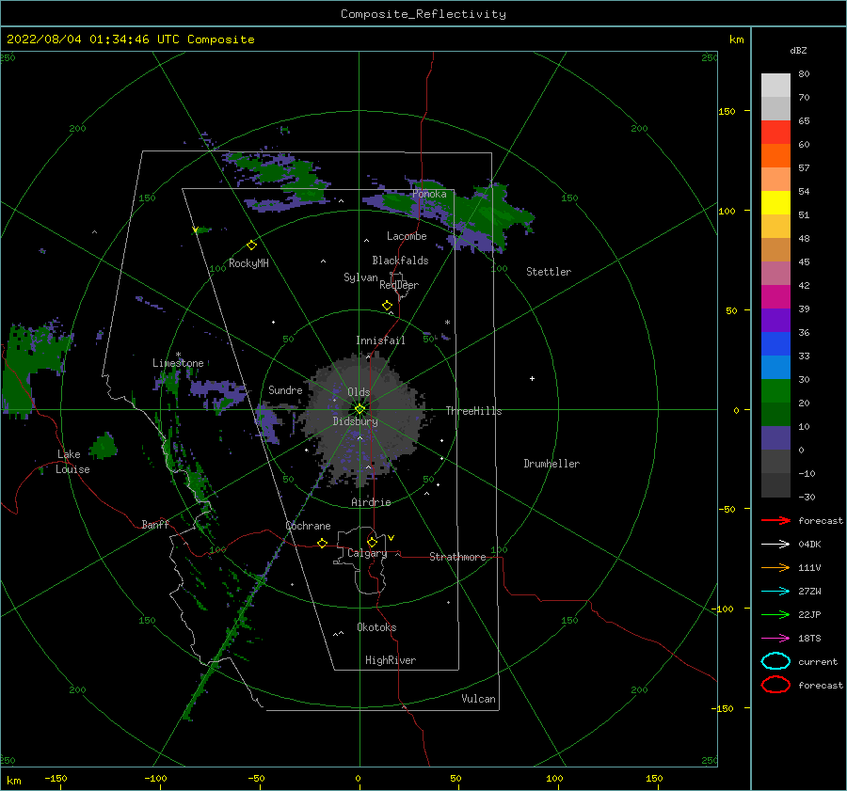
Task: Click the yellow diamond marker above Calgary label
Action: [372, 542]
